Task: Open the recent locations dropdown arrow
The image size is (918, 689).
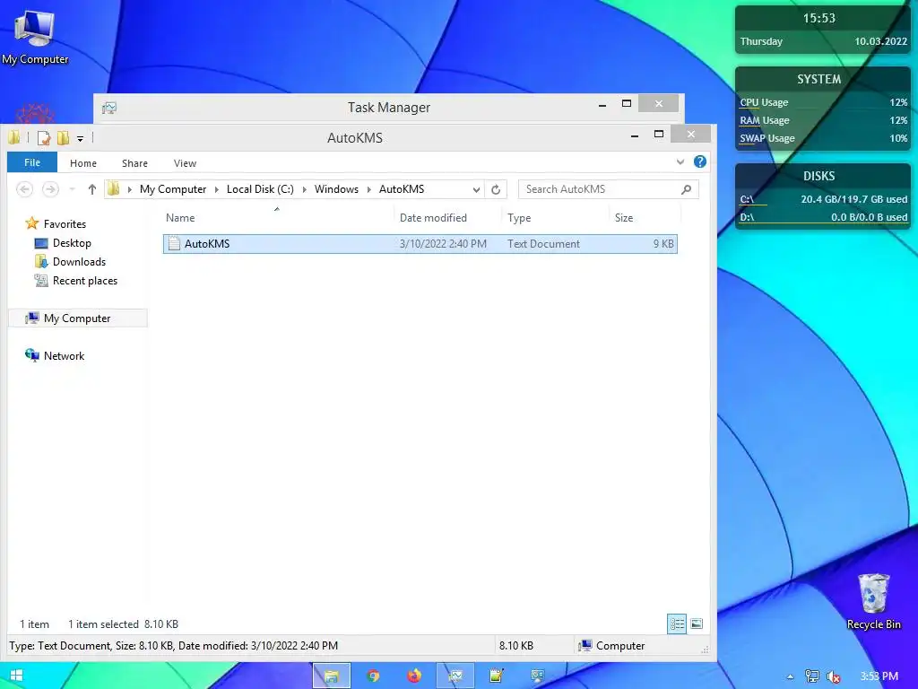Action: click(72, 189)
